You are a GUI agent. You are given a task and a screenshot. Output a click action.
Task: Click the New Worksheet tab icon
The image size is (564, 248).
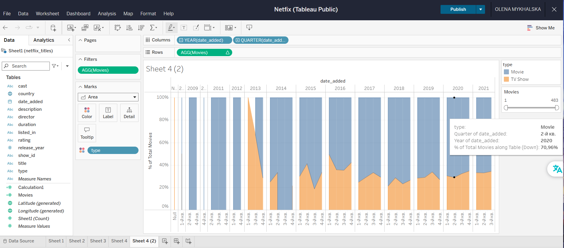165,241
